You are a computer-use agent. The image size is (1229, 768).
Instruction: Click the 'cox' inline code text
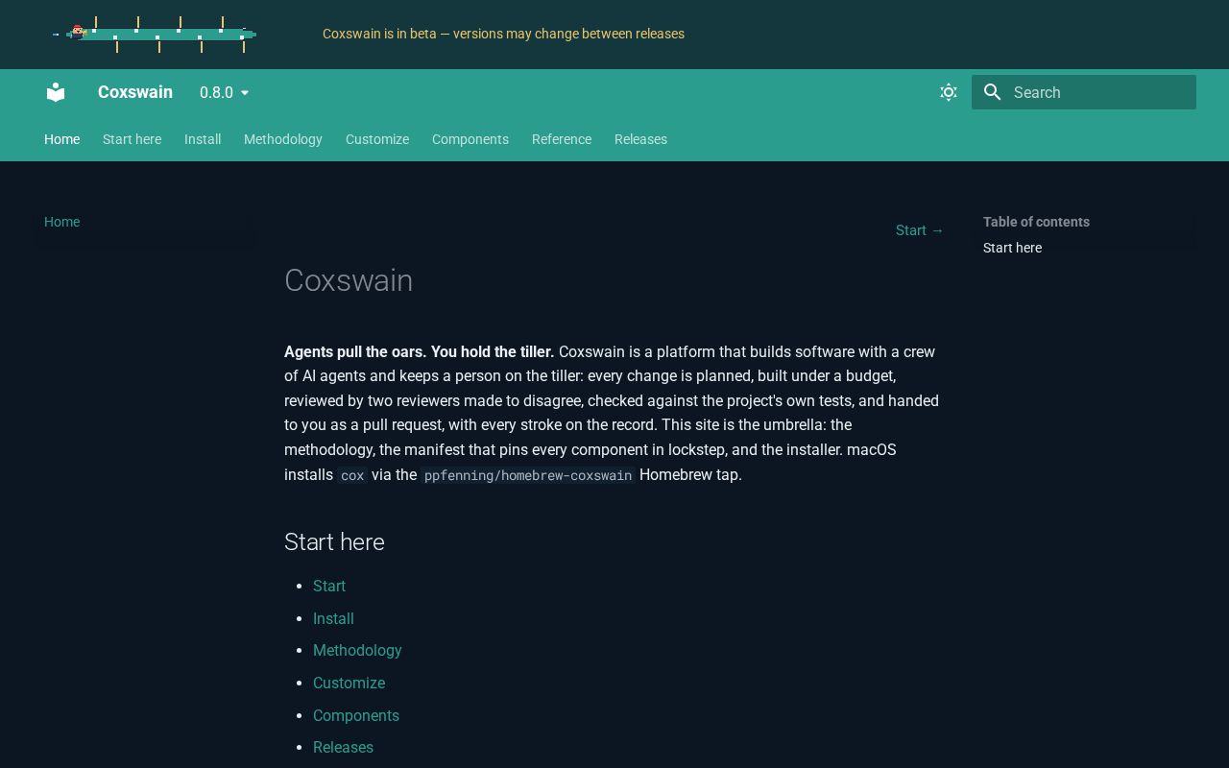352,475
